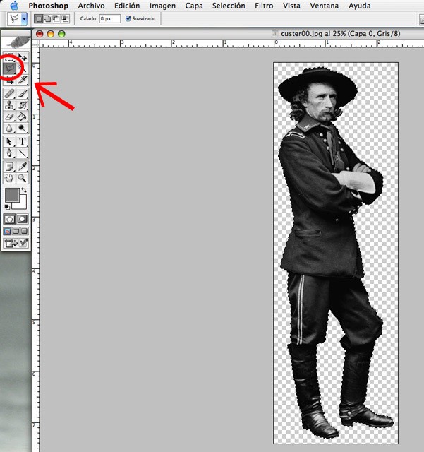Open the Filtro menu
Image resolution: width=424 pixels, height=452 pixels.
[264, 6]
